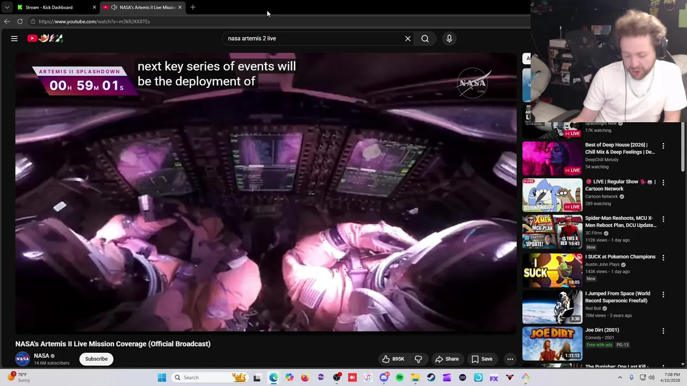Close the Kick Dashboard tab
Viewport: 687px width, 386px height.
click(94, 7)
